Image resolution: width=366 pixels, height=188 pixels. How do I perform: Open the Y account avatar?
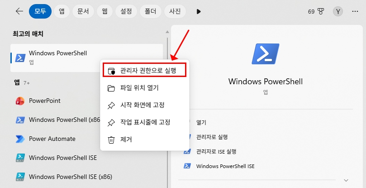tap(338, 11)
